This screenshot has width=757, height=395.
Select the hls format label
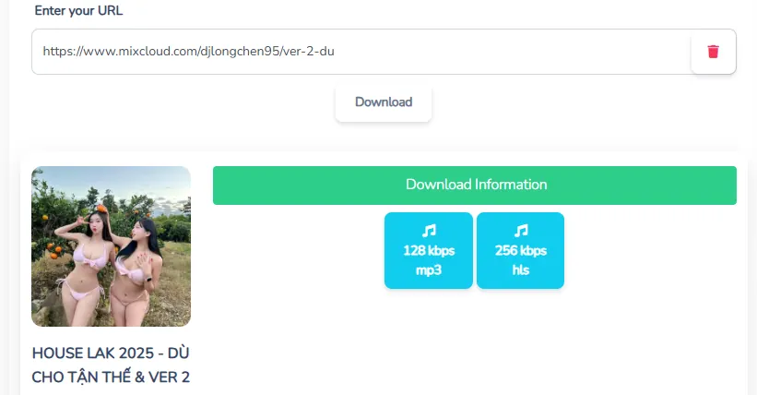520,269
